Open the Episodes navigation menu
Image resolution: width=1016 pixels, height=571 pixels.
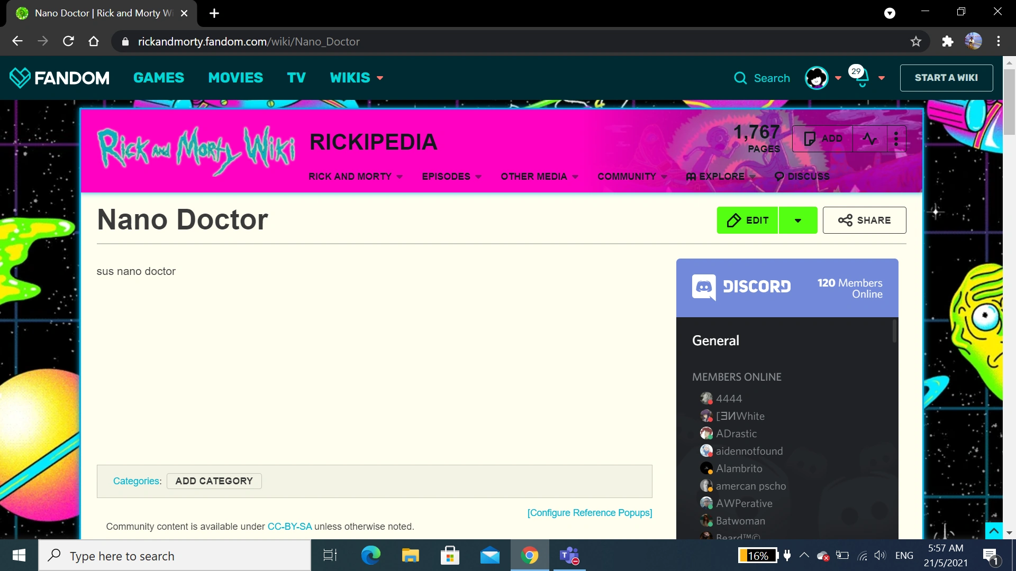[451, 177]
